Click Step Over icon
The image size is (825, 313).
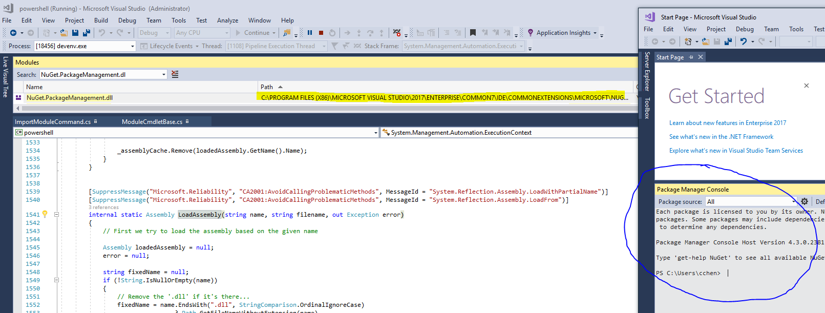coord(370,33)
